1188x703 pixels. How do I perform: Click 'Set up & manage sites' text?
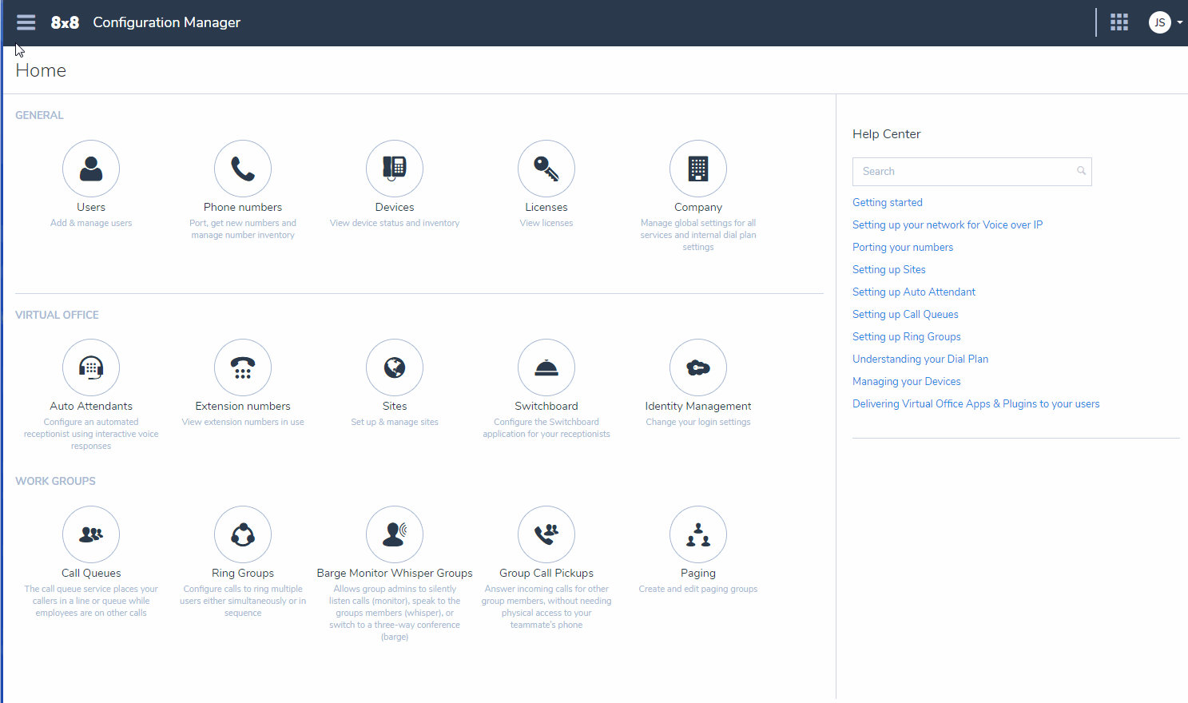[x=395, y=422]
